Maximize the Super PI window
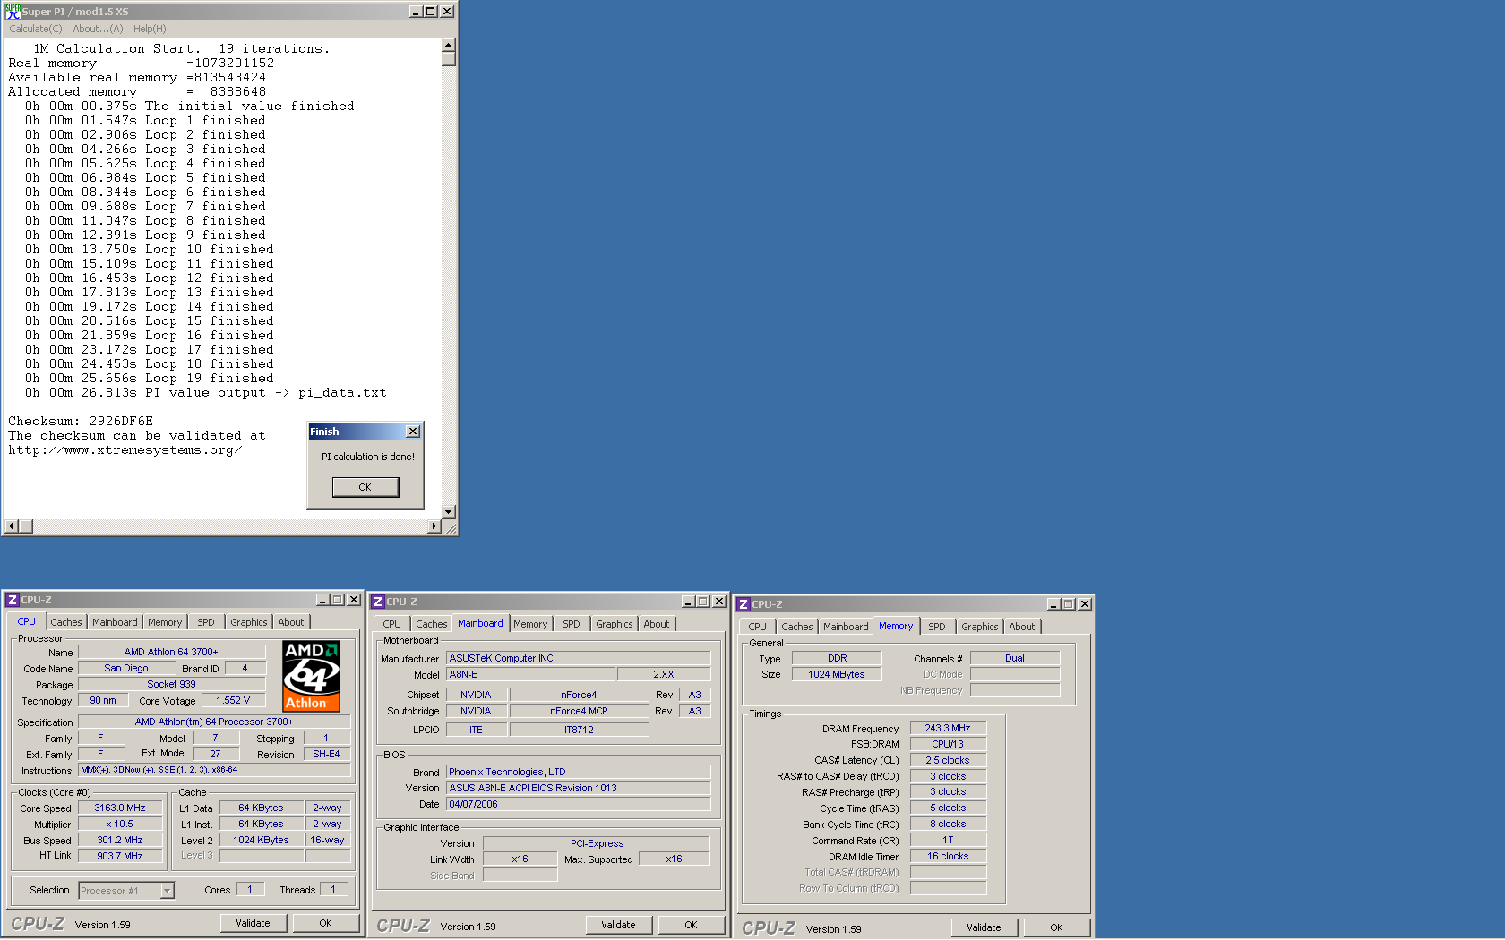The height and width of the screenshot is (940, 1505). pyautogui.click(x=431, y=12)
